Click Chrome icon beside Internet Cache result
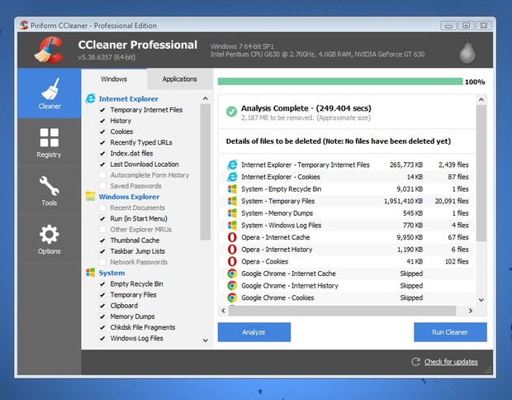The height and width of the screenshot is (400, 512). (x=232, y=274)
